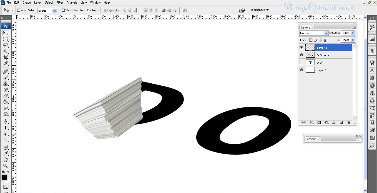Create a new layer from Layers panel
This screenshot has height=193, width=377.
click(341, 122)
